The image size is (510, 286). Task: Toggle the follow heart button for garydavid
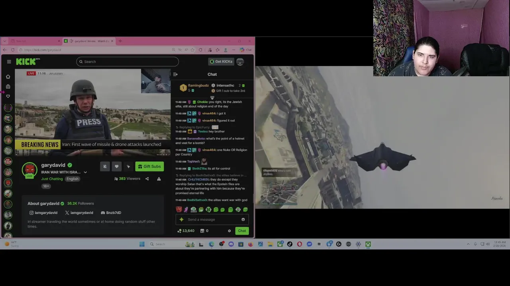point(117,166)
